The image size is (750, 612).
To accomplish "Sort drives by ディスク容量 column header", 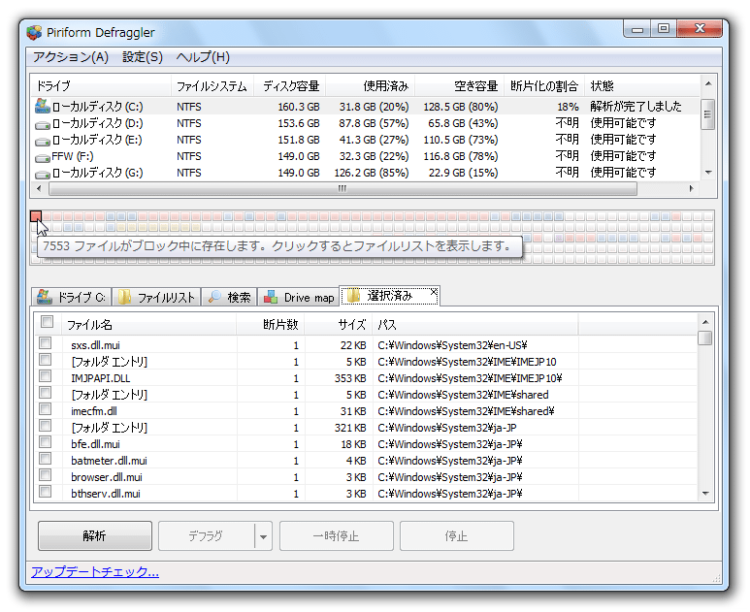I will coord(290,86).
